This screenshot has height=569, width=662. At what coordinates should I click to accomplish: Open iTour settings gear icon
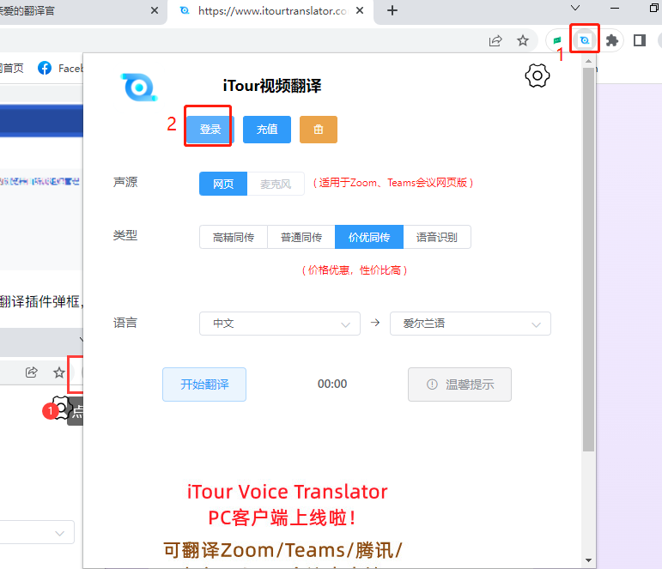point(537,76)
